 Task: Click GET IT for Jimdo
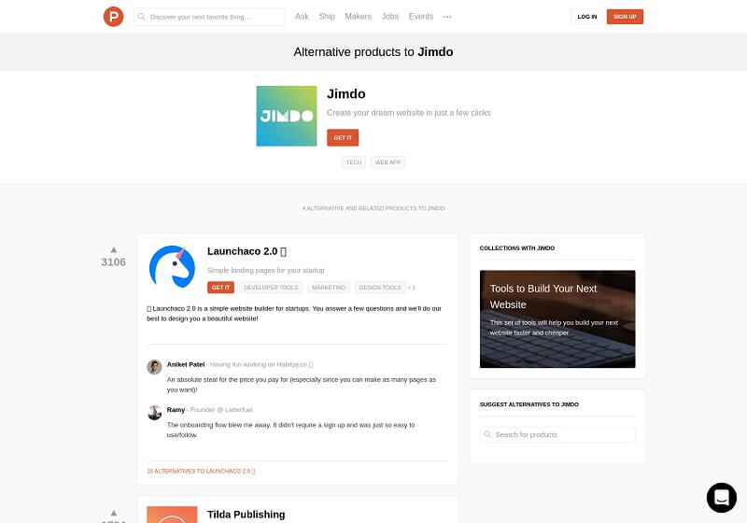click(343, 137)
